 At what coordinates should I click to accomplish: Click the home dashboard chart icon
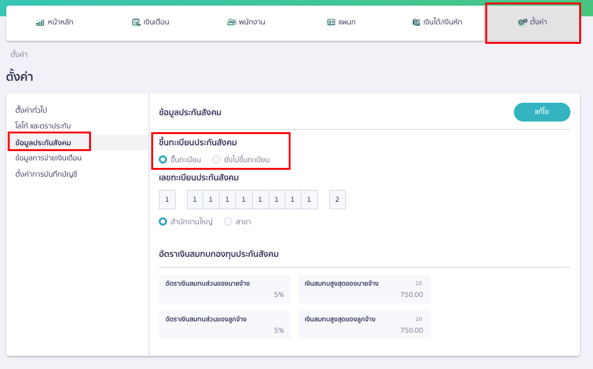coord(40,23)
